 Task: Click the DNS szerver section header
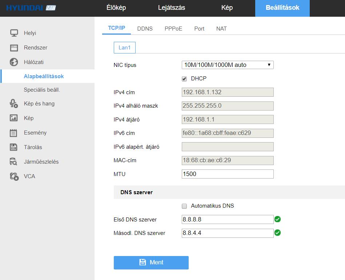(x=229, y=192)
